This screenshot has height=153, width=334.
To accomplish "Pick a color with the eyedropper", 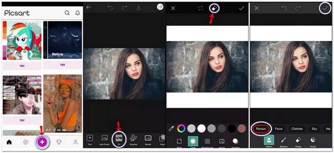I will [172, 128].
